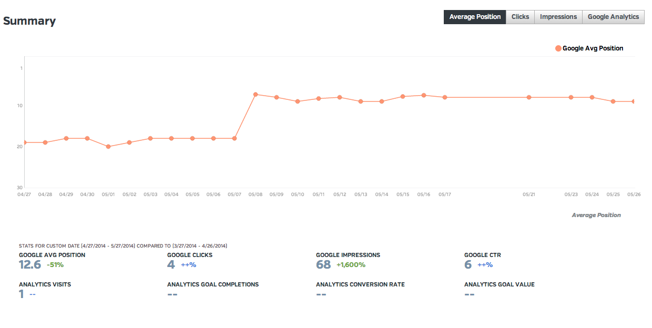652x328 pixels.
Task: Toggle the Google Avg Position legend label
Action: (593, 48)
